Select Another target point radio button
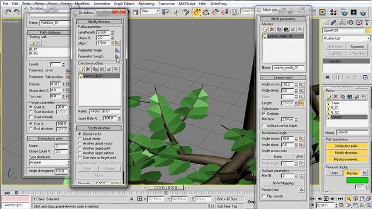Screen dimensions: 372x209 point(80,148)
